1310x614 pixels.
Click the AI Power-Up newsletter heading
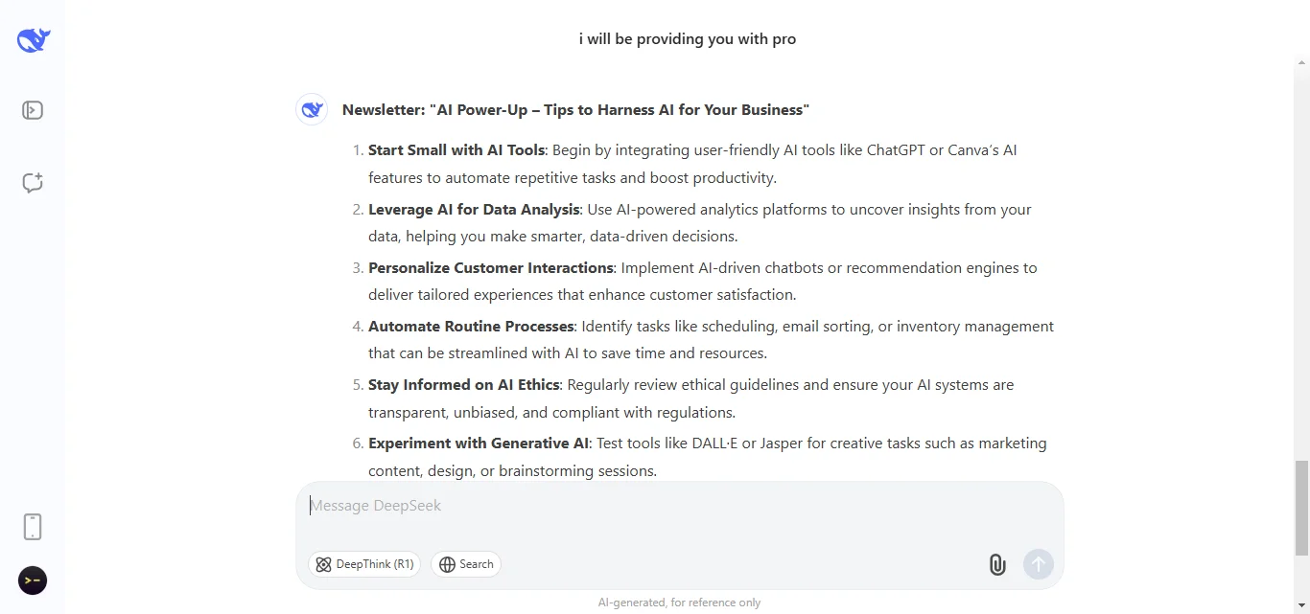pos(576,109)
